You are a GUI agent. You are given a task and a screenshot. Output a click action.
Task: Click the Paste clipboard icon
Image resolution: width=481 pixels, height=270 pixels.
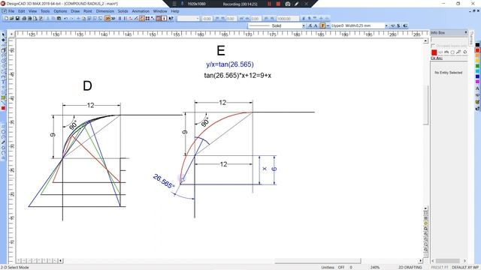click(59, 18)
